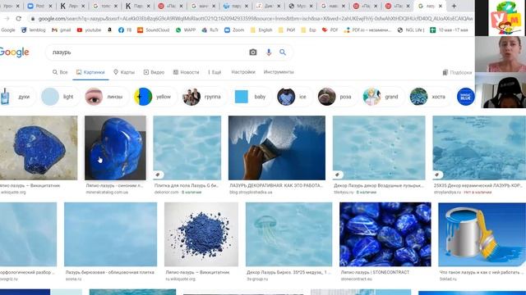Screen dimensions: 526x295
Task: Open the WAPP bookmark
Action: coord(186,30)
